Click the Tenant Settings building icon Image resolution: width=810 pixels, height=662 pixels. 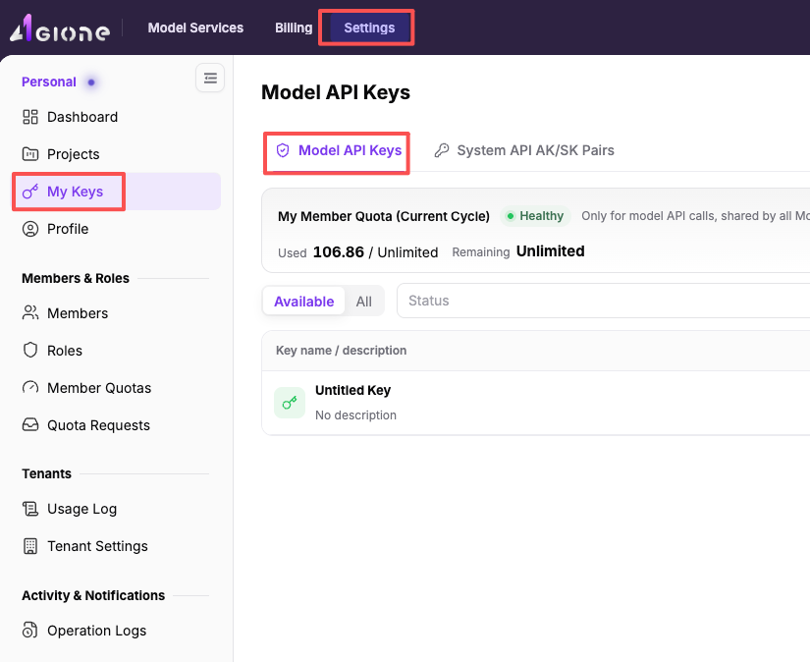(x=30, y=546)
